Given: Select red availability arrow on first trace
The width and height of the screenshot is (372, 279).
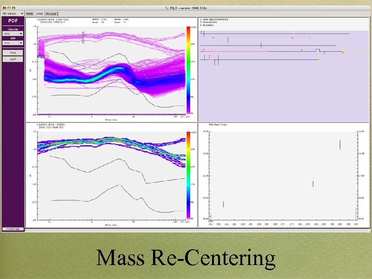Looking at the screenshot, I should (201, 33).
